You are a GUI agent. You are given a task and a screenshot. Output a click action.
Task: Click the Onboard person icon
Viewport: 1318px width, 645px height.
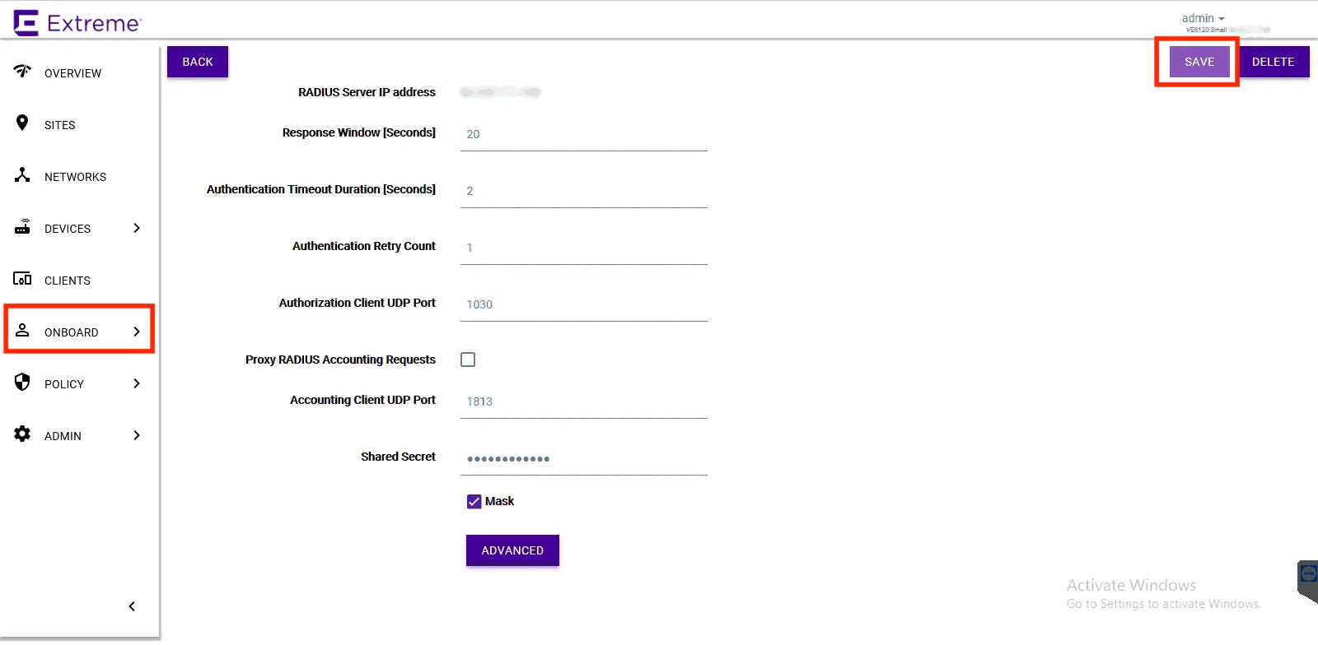click(22, 331)
